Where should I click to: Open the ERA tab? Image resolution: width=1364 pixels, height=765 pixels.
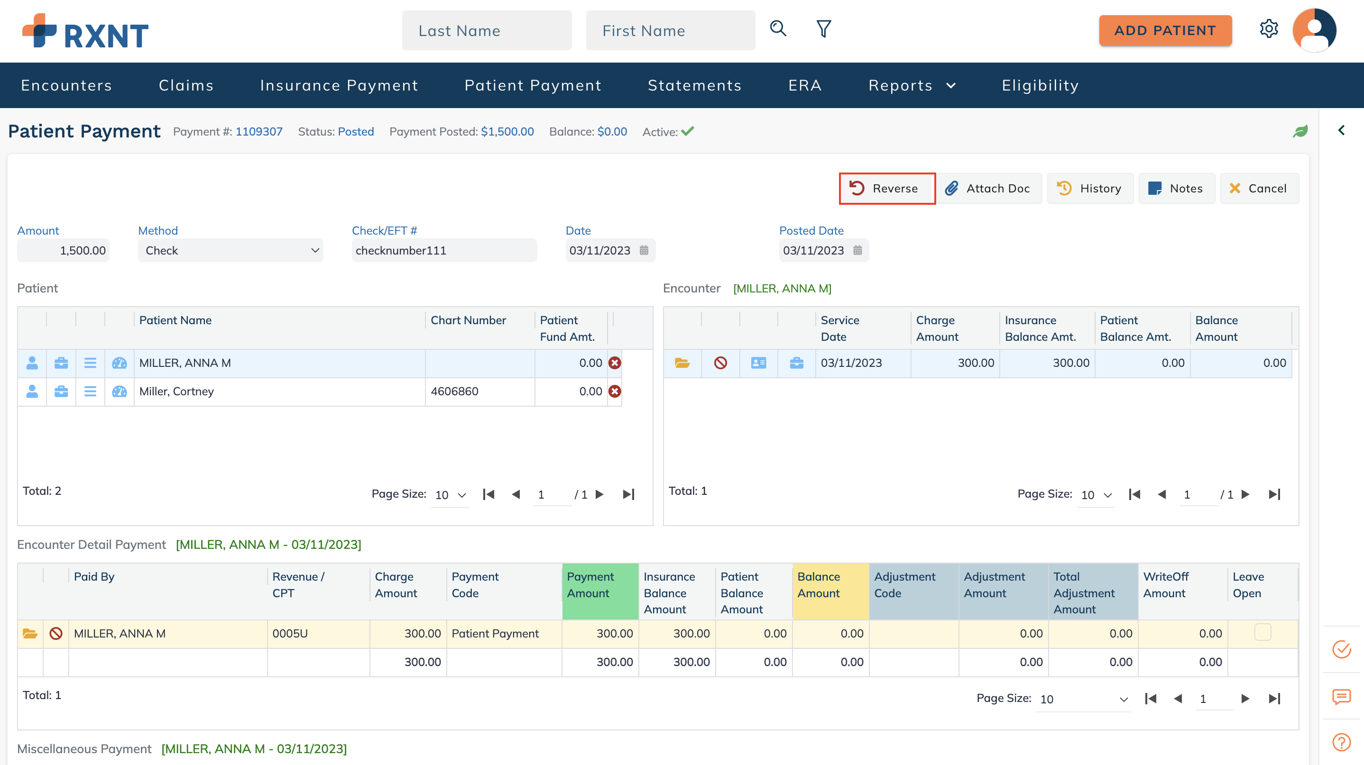805,85
